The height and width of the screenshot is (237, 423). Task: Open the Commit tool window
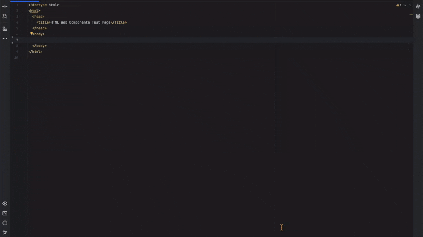coord(5,6)
